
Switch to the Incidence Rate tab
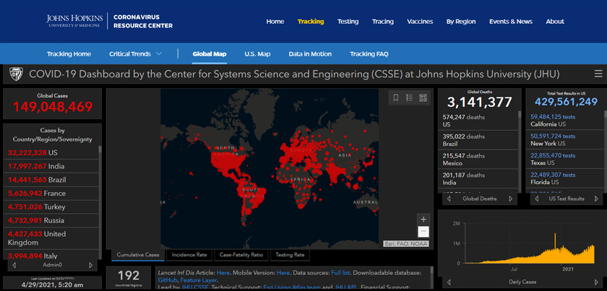click(190, 255)
